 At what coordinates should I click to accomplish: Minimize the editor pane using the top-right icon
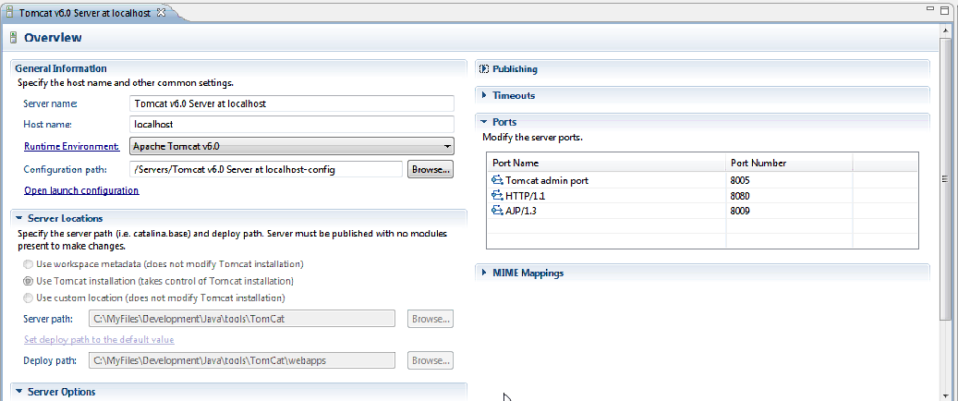[x=930, y=9]
